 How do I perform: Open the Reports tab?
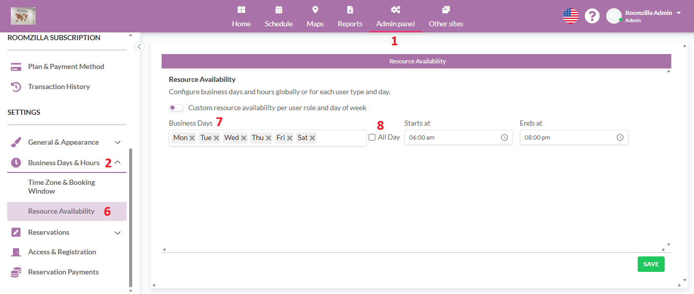350,17
